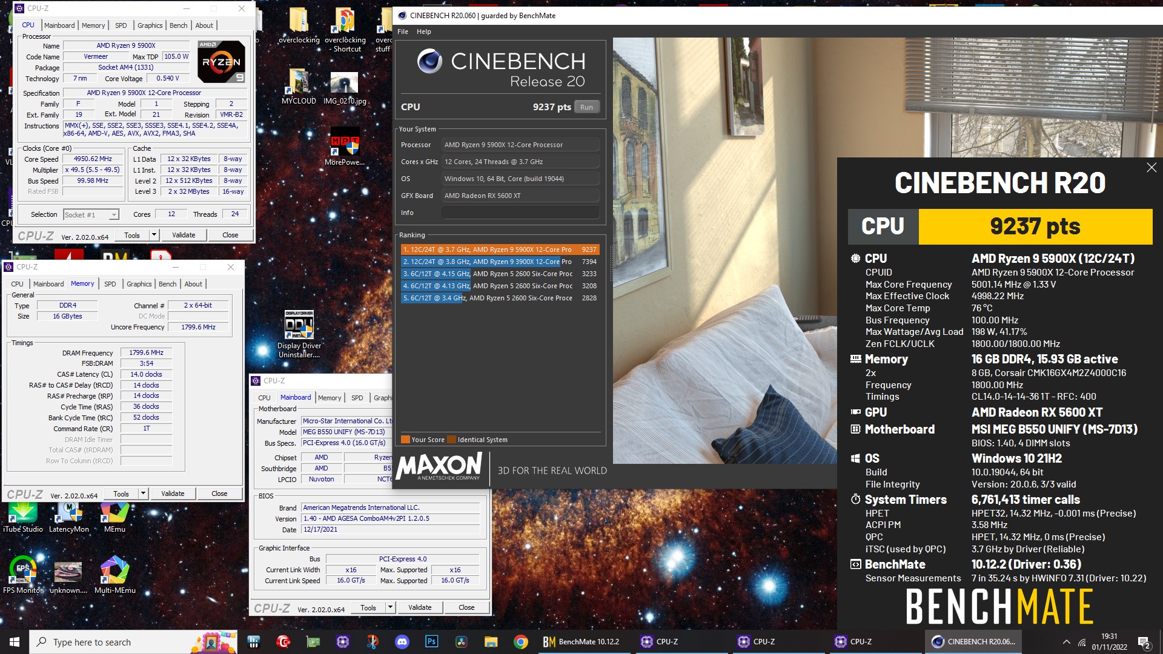Viewport: 1163px width, 654px height.
Task: Open Photoshop from the taskbar
Action: pos(431,642)
